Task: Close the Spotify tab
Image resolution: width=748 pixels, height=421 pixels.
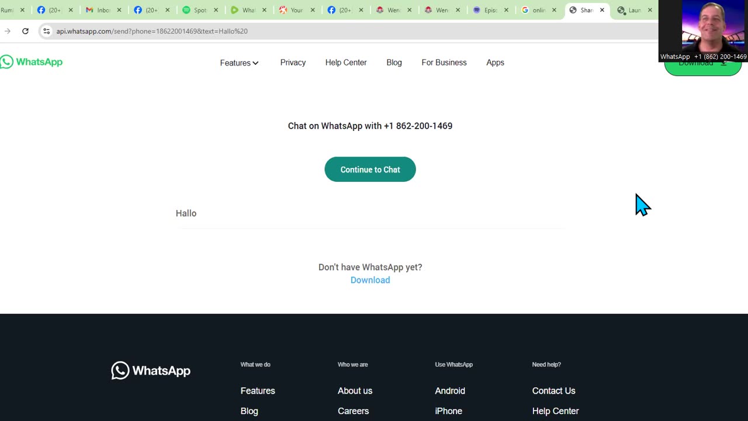Action: (216, 10)
